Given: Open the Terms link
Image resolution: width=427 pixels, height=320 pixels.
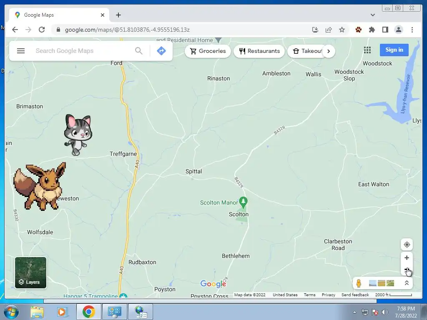Looking at the screenshot, I should click(x=310, y=295).
